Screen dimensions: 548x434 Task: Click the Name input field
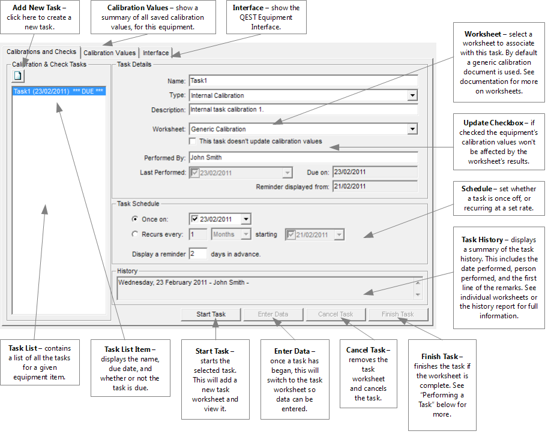click(303, 80)
